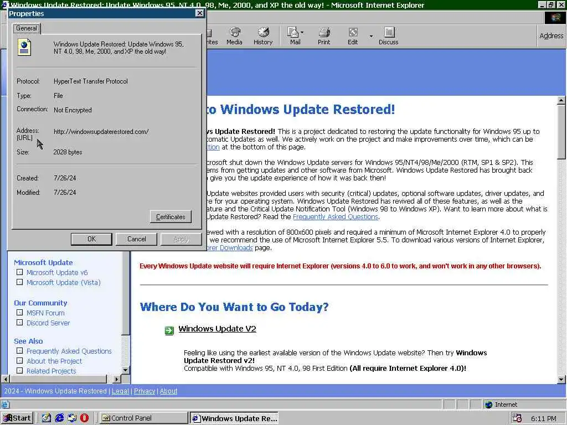
Task: Launch Opera from the Quick Launch bar
Action: point(84,418)
